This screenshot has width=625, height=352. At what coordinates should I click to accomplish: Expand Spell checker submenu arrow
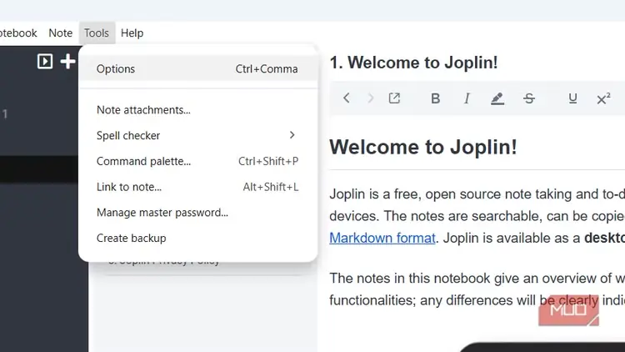pos(292,135)
